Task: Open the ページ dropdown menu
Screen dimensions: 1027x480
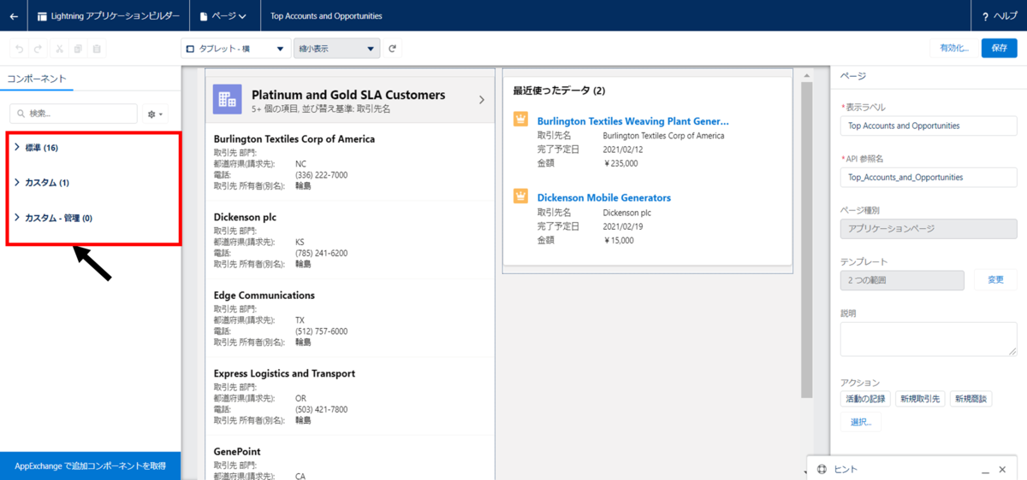Action: (x=223, y=16)
